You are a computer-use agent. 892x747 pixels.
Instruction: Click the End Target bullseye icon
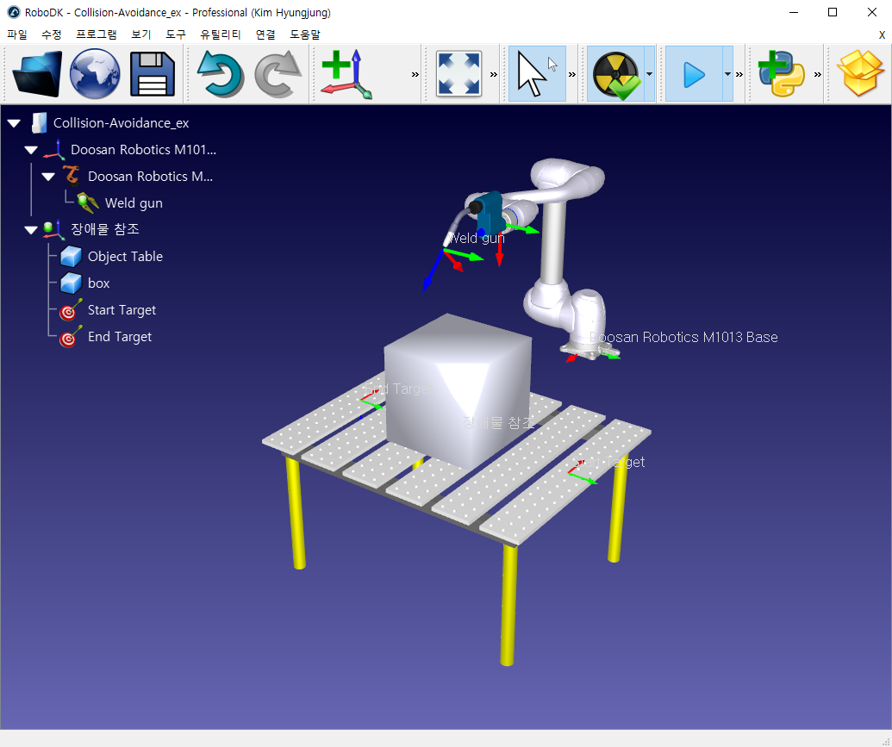(x=70, y=338)
